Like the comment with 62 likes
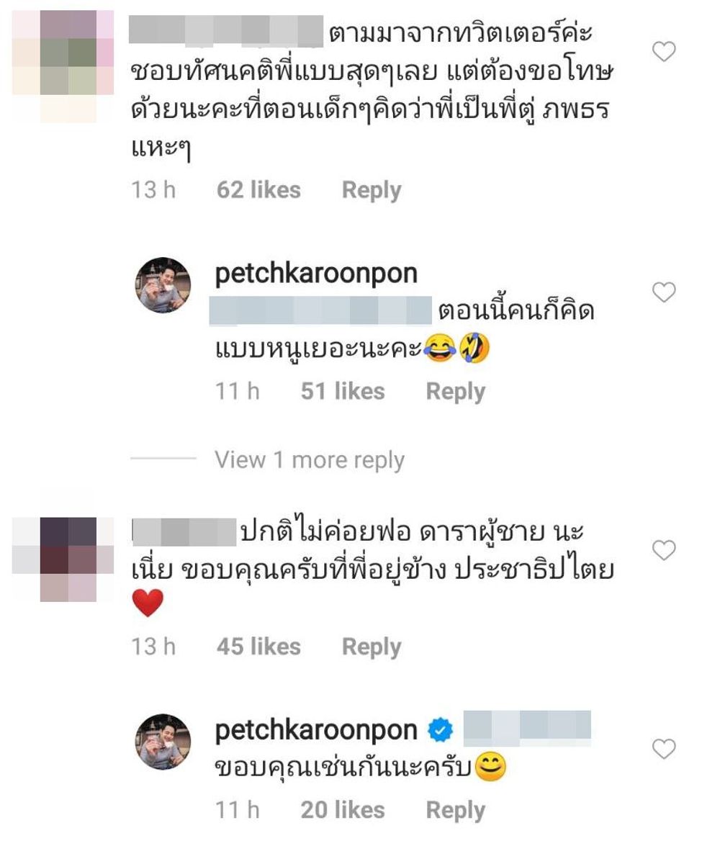Screen dimensions: 720x841 (664, 52)
